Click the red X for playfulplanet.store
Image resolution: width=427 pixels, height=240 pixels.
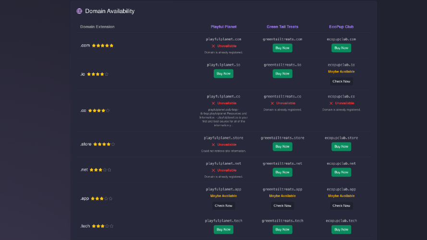coord(213,145)
